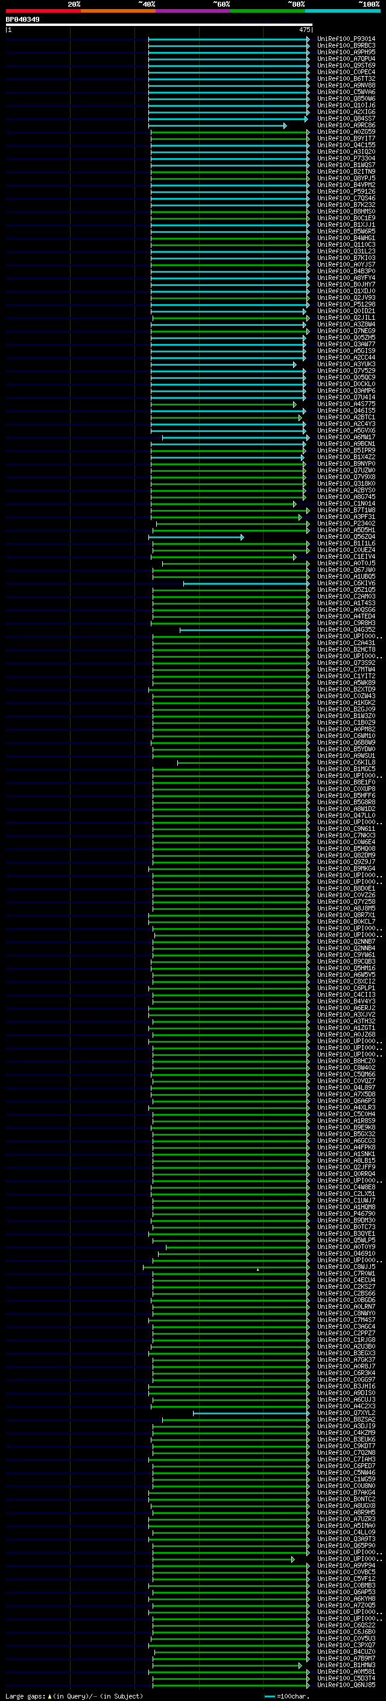Select UniRef100_Q5Z1Q5 hit
Image resolution: width=386 pixels, height=1701 pixels.
tap(346, 590)
